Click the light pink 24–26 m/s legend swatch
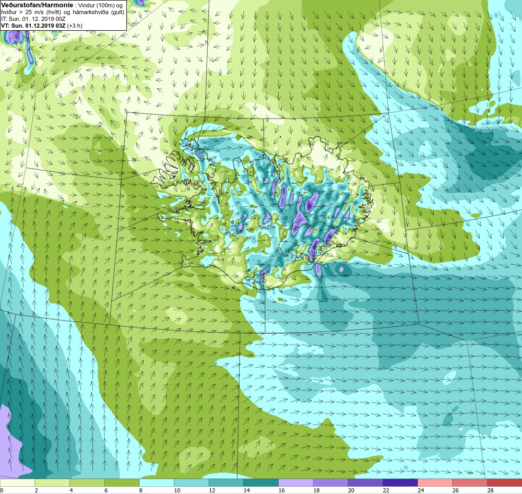The height and width of the screenshot is (494, 522). [x=435, y=483]
